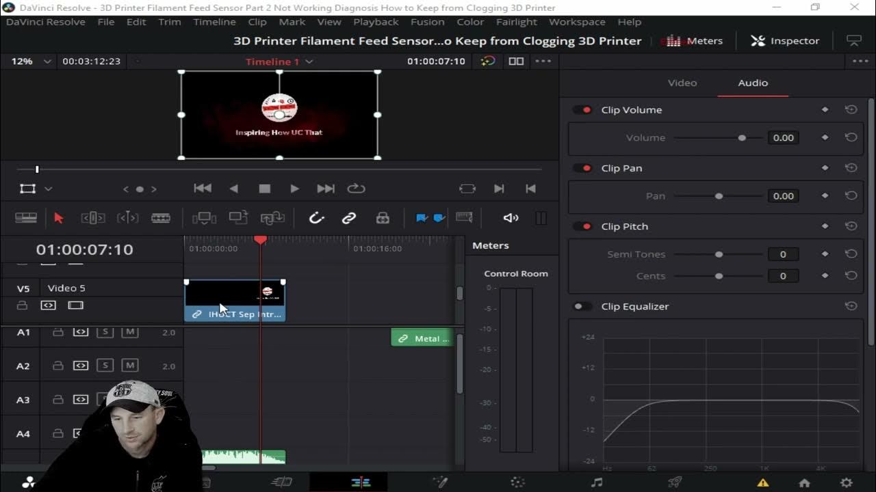Toggle timeline snapping magnet icon

(x=316, y=218)
